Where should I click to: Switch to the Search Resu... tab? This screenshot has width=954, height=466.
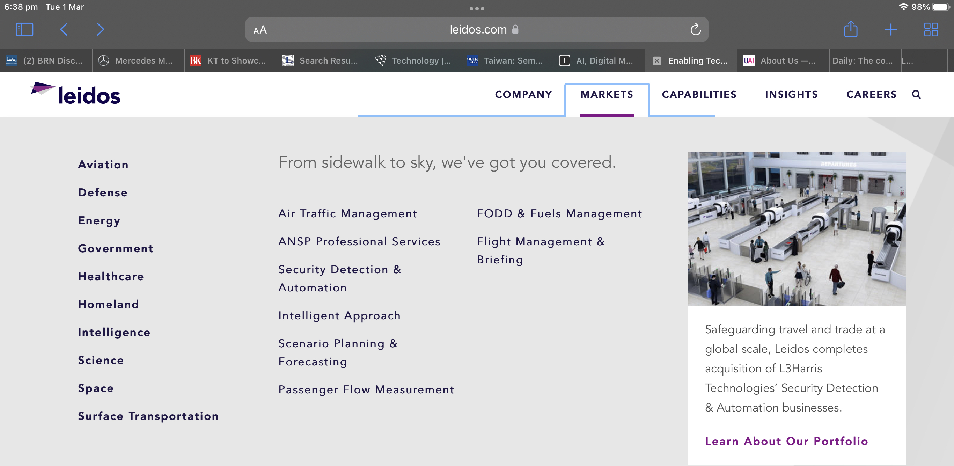(x=323, y=60)
